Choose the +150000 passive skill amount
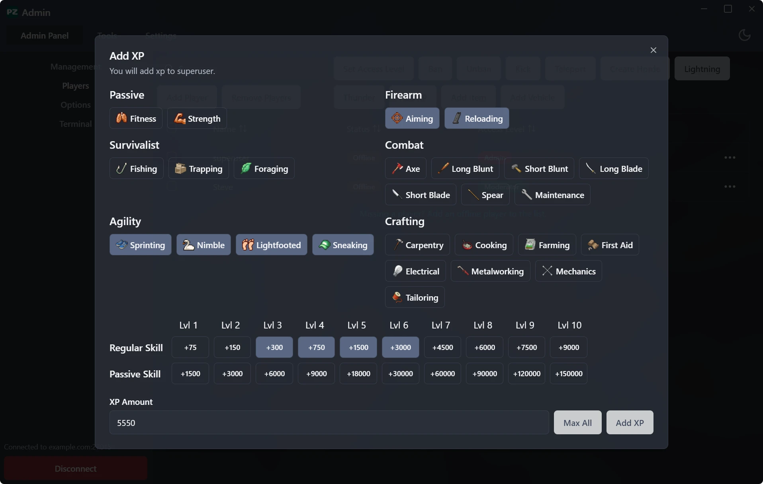 pos(568,373)
